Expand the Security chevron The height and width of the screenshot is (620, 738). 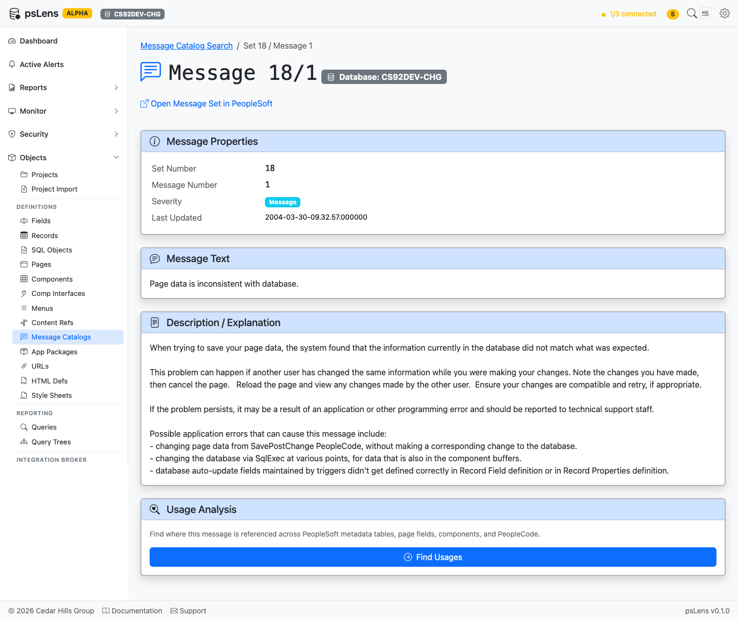(x=116, y=134)
